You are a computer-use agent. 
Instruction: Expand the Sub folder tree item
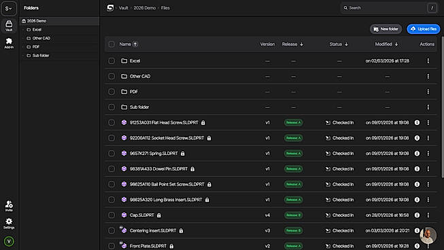(23, 56)
